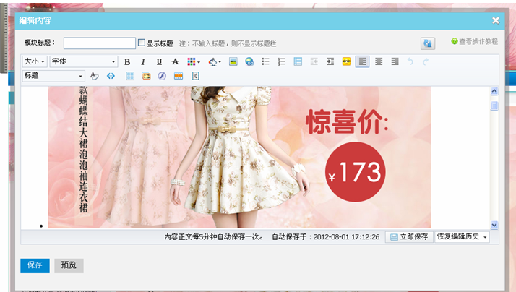This screenshot has height=292, width=516.
Task: Open the 大小 font size dropdown
Action: [34, 62]
